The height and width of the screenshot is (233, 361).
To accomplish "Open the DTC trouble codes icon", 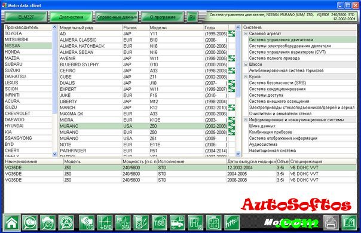I will click(x=87, y=222).
